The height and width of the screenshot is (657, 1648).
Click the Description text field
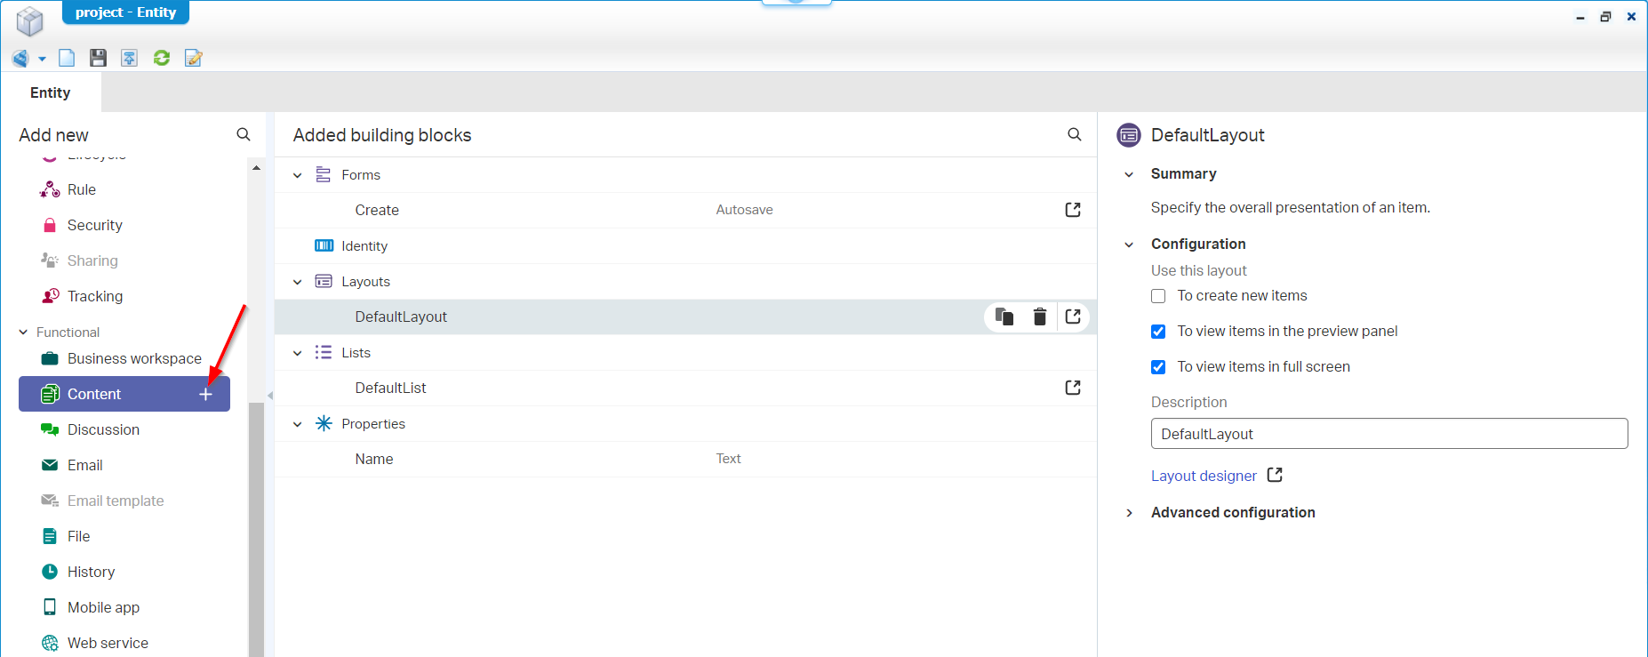coord(1388,434)
